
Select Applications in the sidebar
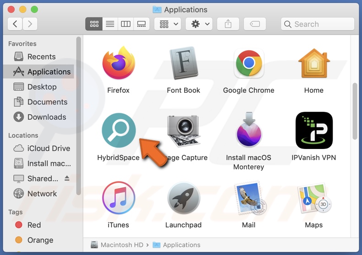39,72
